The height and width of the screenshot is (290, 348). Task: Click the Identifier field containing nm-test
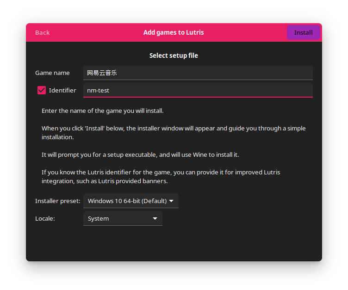point(198,90)
